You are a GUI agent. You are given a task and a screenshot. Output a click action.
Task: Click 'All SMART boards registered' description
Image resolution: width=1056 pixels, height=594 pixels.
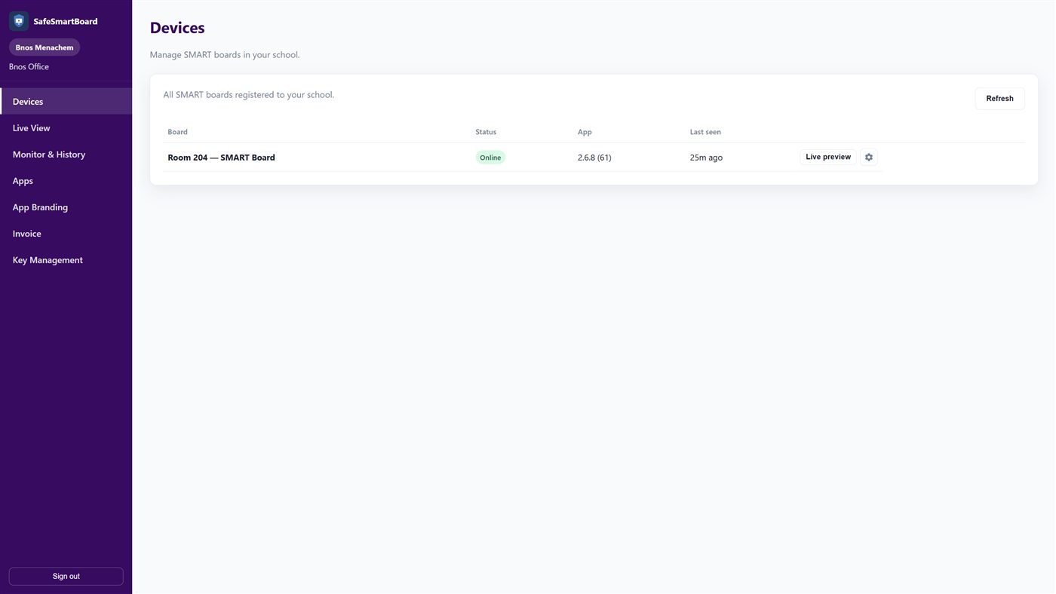tap(249, 95)
